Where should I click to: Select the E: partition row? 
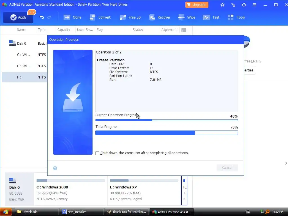pos(24,66)
